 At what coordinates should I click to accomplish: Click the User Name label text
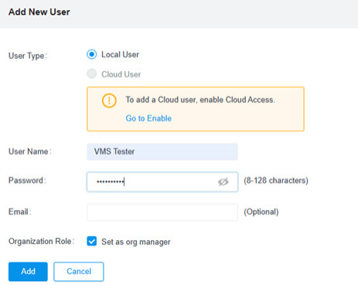tap(30, 151)
